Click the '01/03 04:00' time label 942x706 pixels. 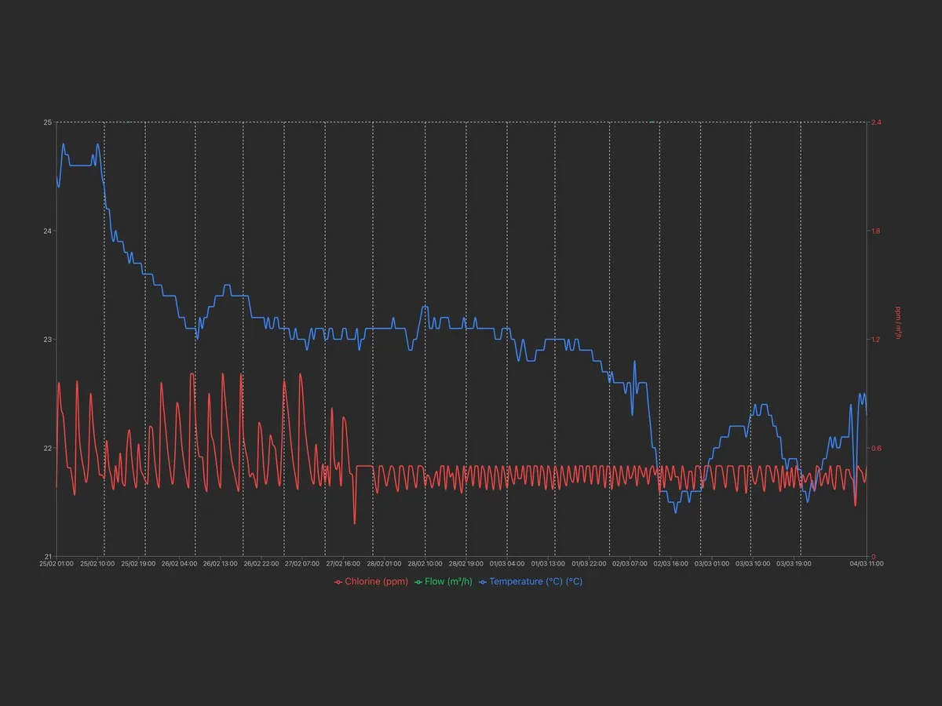click(x=507, y=563)
